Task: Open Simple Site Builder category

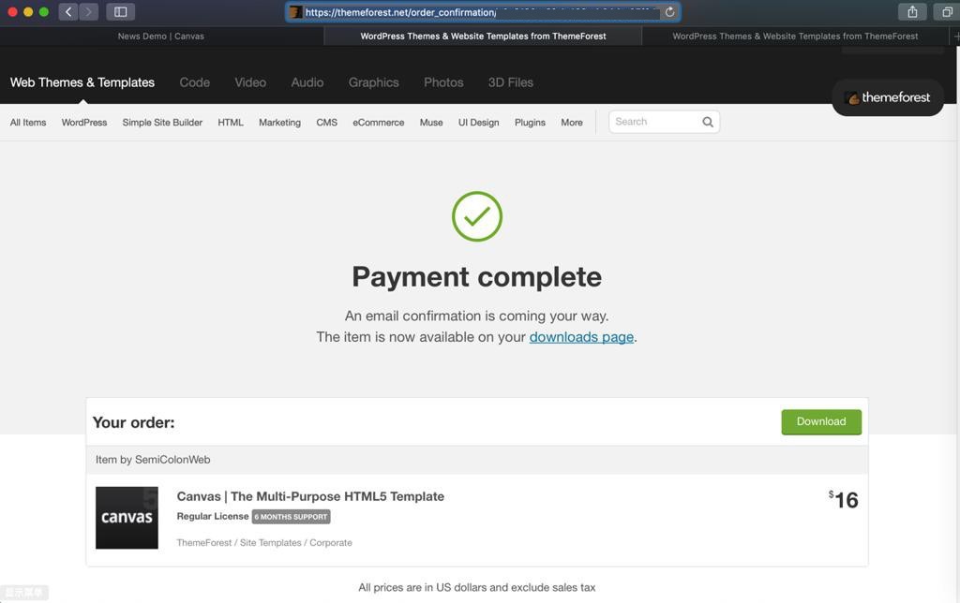Action: tap(162, 123)
